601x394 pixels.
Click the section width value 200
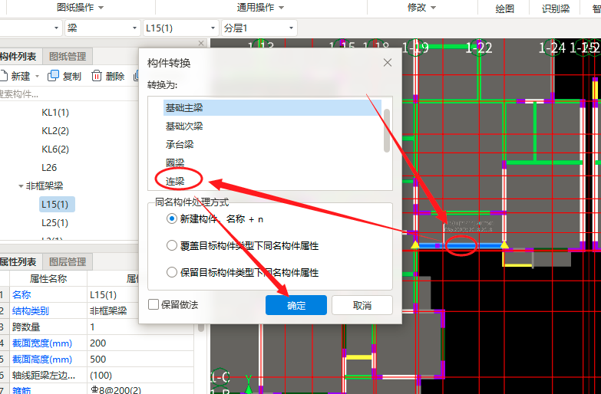click(140, 343)
